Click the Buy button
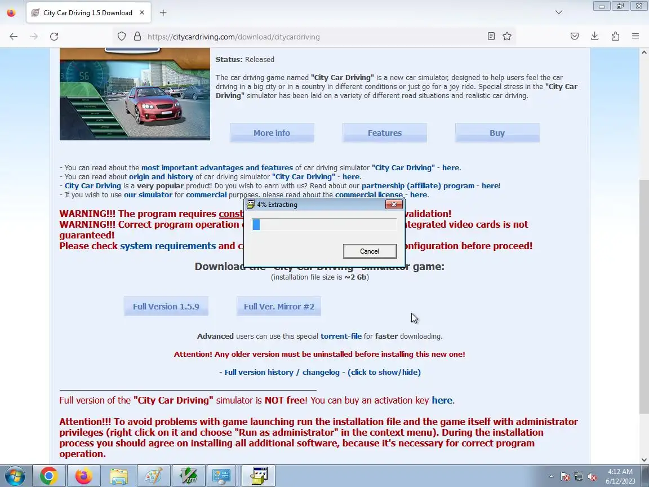Image resolution: width=649 pixels, height=487 pixels. [497, 133]
